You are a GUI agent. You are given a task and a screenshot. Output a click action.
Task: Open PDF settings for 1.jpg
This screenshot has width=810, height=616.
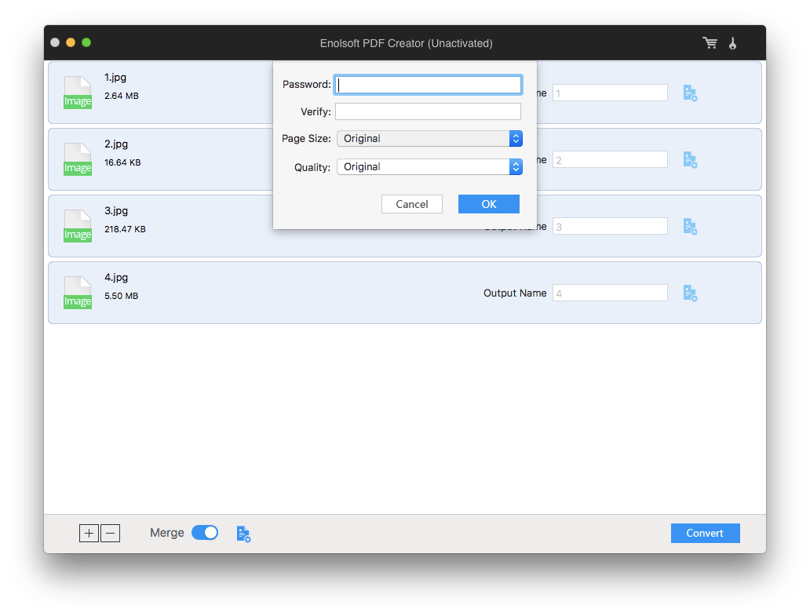point(690,93)
